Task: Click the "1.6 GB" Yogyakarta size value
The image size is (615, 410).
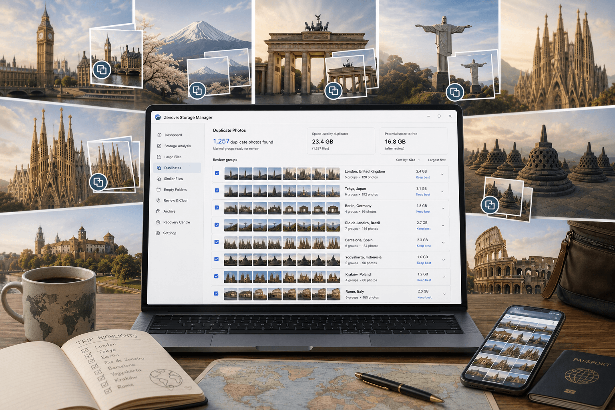Action: click(x=422, y=257)
